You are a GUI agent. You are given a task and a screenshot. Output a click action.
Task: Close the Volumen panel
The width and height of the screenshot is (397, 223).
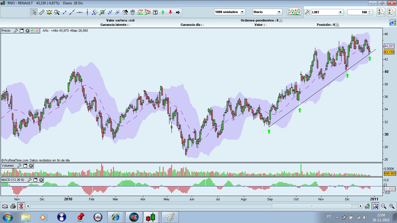[x=31, y=166]
